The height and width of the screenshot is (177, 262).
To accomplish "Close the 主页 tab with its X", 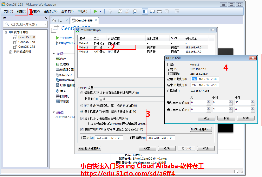I will pyautogui.click(x=66, y=20).
